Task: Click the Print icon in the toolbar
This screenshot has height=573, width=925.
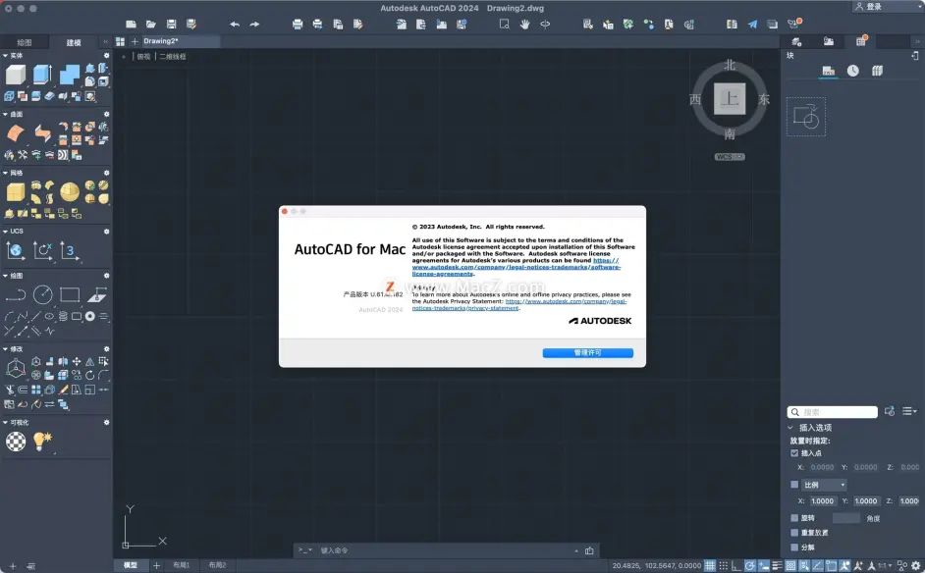Action: pos(298,23)
